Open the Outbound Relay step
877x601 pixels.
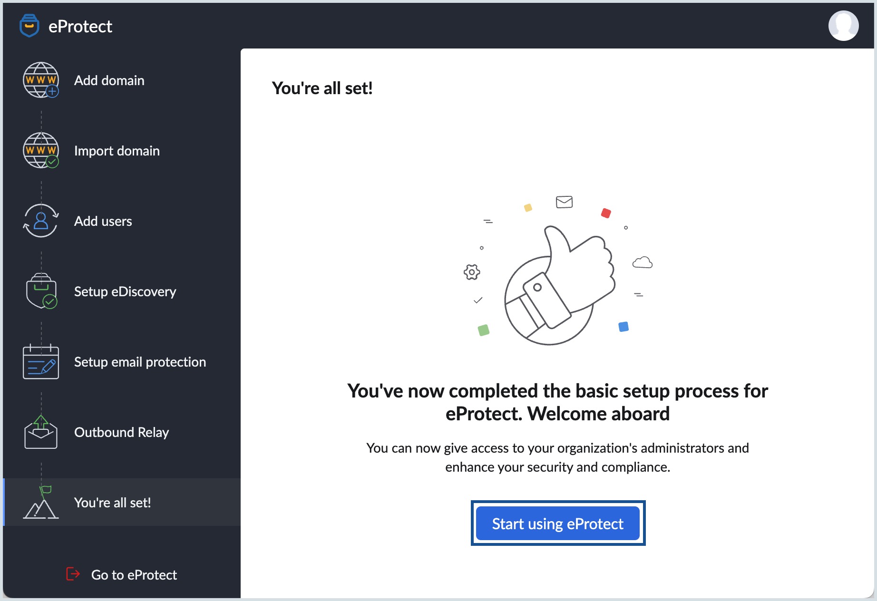(x=122, y=432)
